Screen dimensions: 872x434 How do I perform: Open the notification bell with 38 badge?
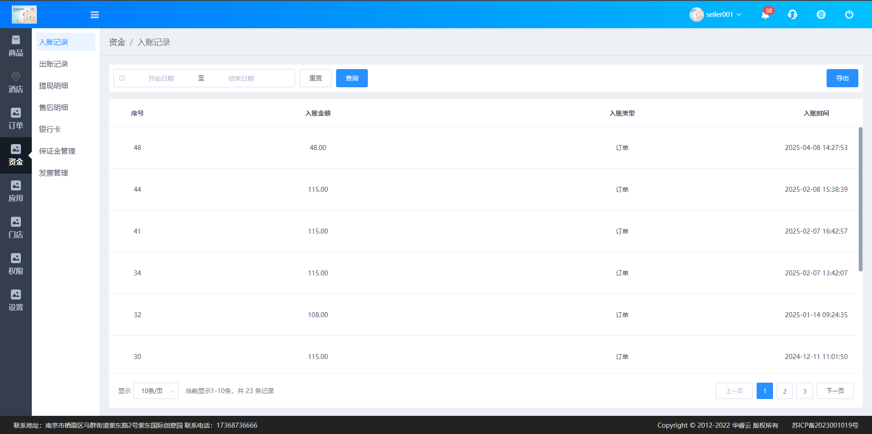click(765, 15)
